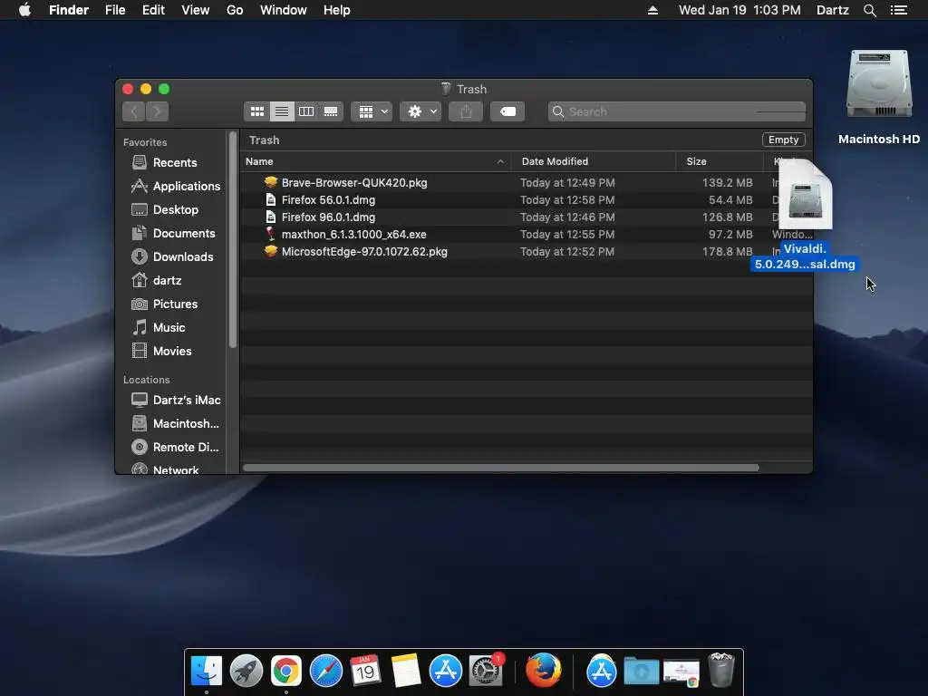This screenshot has width=928, height=696.
Task: Click the maxthon exe wine-glass icon
Action: tap(270, 234)
